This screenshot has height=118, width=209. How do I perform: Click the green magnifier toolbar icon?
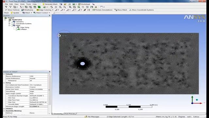pos(79,7)
